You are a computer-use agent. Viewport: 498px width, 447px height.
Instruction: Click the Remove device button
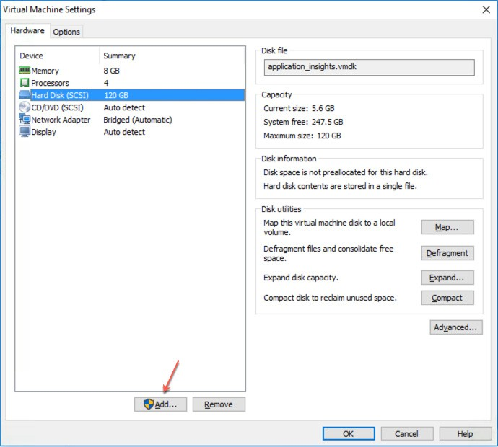pos(219,404)
